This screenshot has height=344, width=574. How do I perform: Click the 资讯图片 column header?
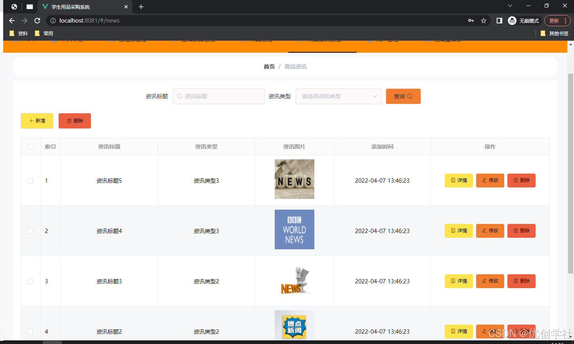pos(294,147)
